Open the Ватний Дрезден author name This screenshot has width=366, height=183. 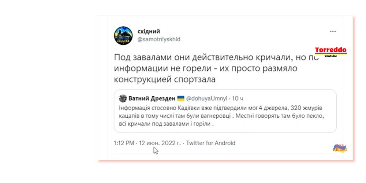point(152,98)
